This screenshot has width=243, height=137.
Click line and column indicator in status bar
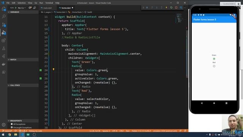coord(95,131)
